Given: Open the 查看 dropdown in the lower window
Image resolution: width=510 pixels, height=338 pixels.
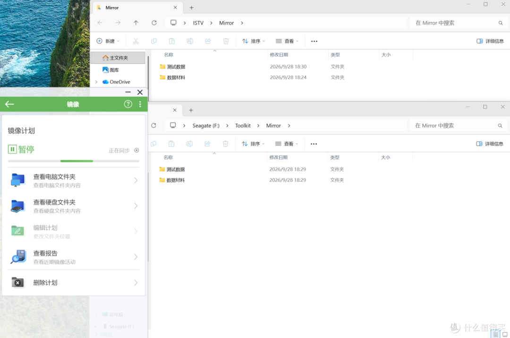Looking at the screenshot, I should tap(287, 144).
